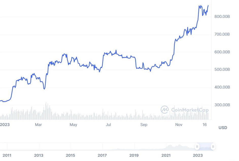Select the right pause-style range handle
The width and height of the screenshot is (239, 161).
pyautogui.click(x=213, y=147)
